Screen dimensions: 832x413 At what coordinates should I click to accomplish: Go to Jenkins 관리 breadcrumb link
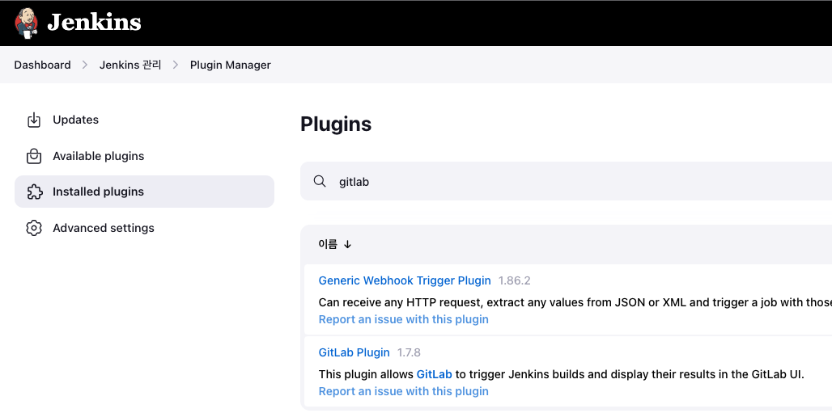[x=129, y=65]
